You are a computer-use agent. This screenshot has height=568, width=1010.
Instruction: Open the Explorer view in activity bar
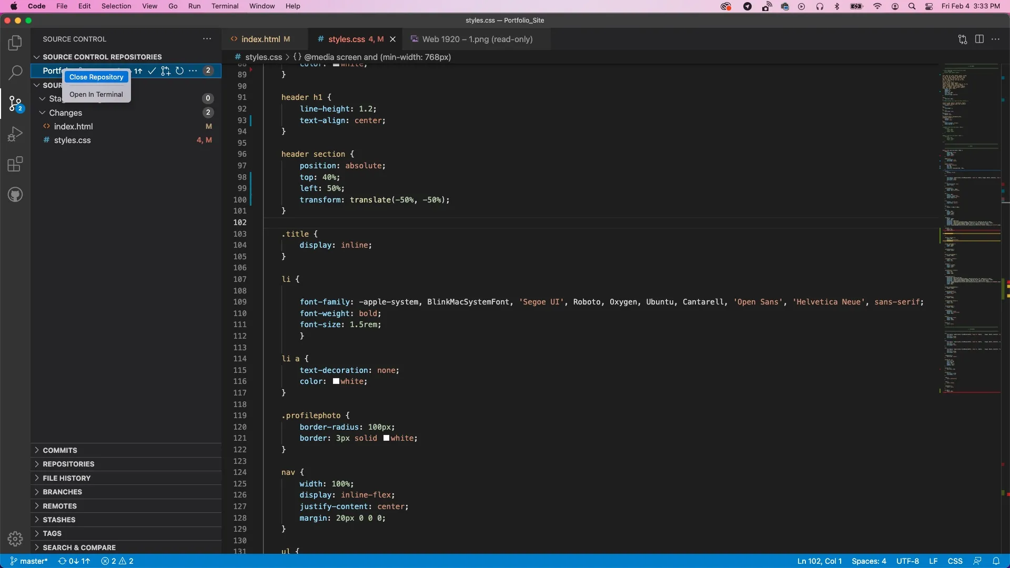pyautogui.click(x=15, y=43)
